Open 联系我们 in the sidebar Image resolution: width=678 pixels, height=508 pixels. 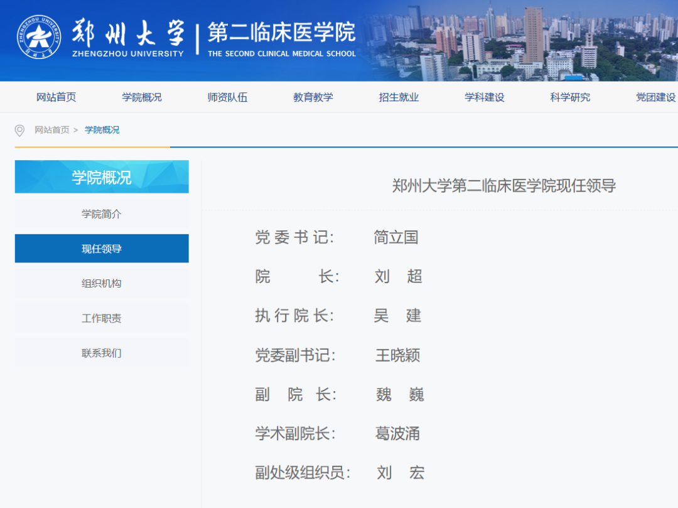tap(102, 353)
